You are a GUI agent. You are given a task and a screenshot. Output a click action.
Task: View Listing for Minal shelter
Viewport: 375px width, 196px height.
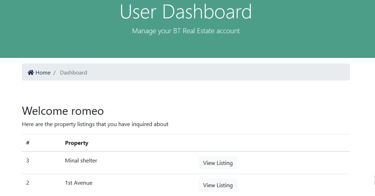(218, 163)
